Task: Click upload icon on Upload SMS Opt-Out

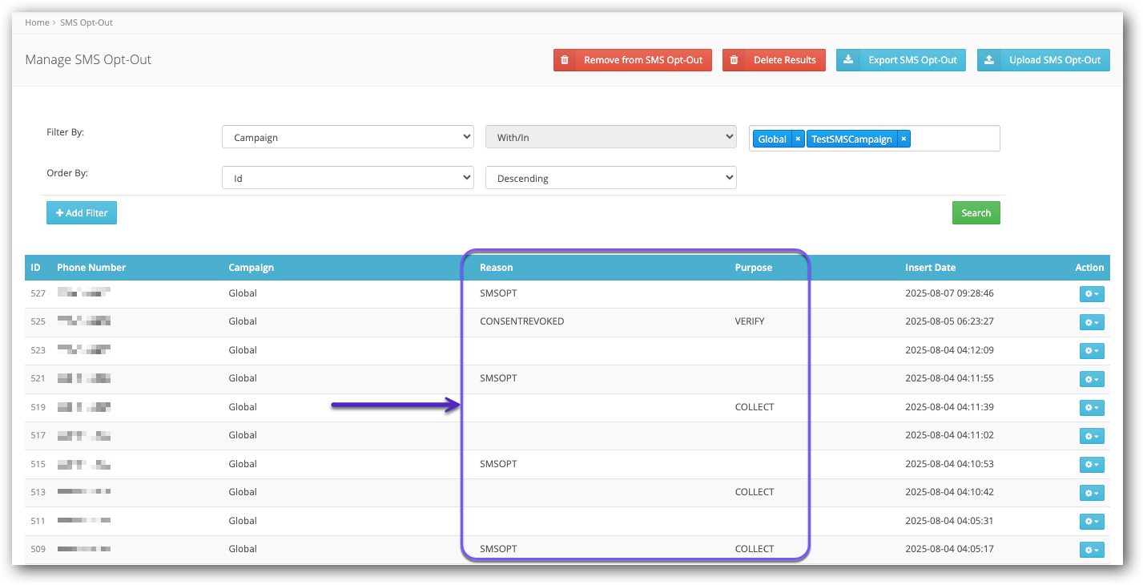Action: tap(988, 60)
